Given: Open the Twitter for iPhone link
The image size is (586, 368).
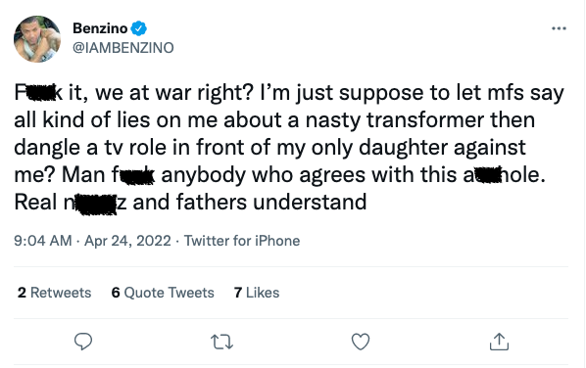Looking at the screenshot, I should 242,241.
